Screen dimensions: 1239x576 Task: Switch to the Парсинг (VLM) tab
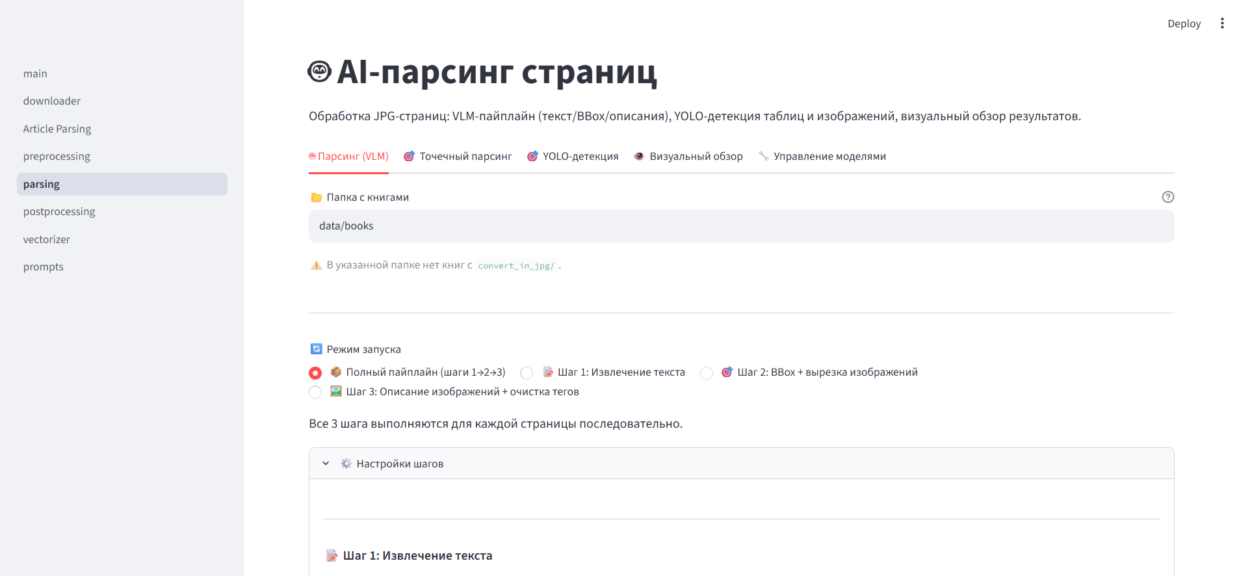pyautogui.click(x=348, y=156)
